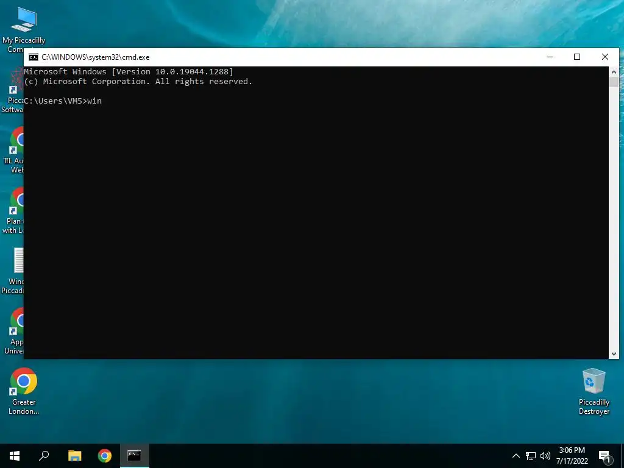
Task: Open the Windows Start menu
Action: point(15,456)
